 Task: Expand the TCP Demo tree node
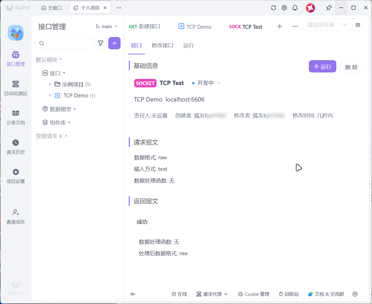(x=50, y=96)
